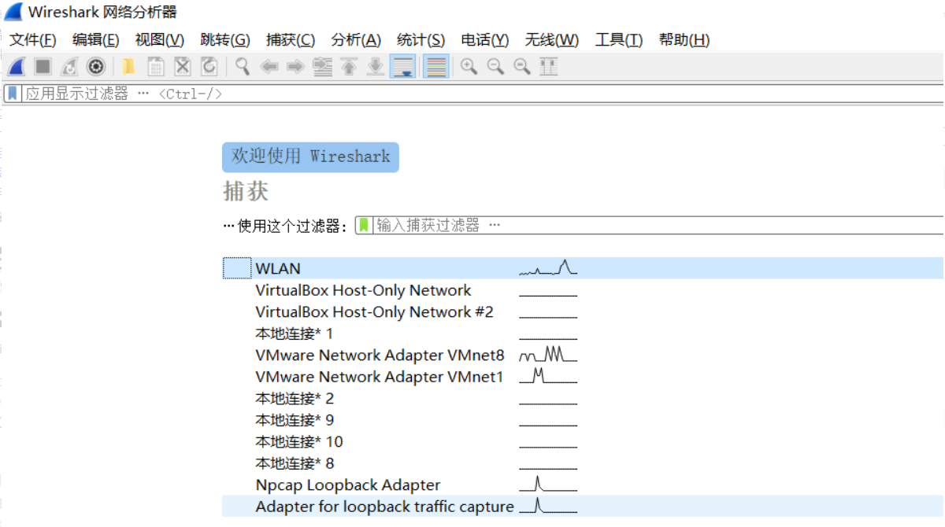Jump to the first packet
The image size is (945, 527).
349,67
